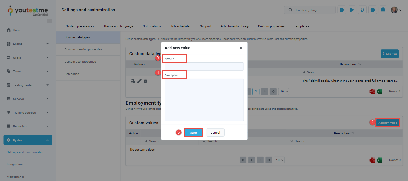Click the trash delete icon in Actions column

[145, 81]
